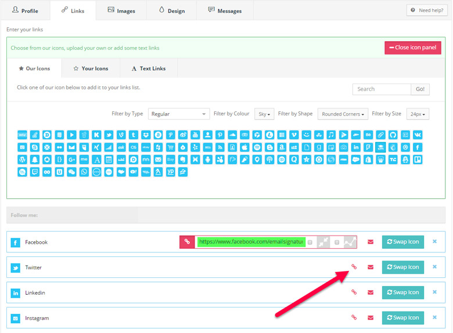The height and width of the screenshot is (333, 453).
Task: Remove the Facebook link with its X
Action: (x=434, y=241)
